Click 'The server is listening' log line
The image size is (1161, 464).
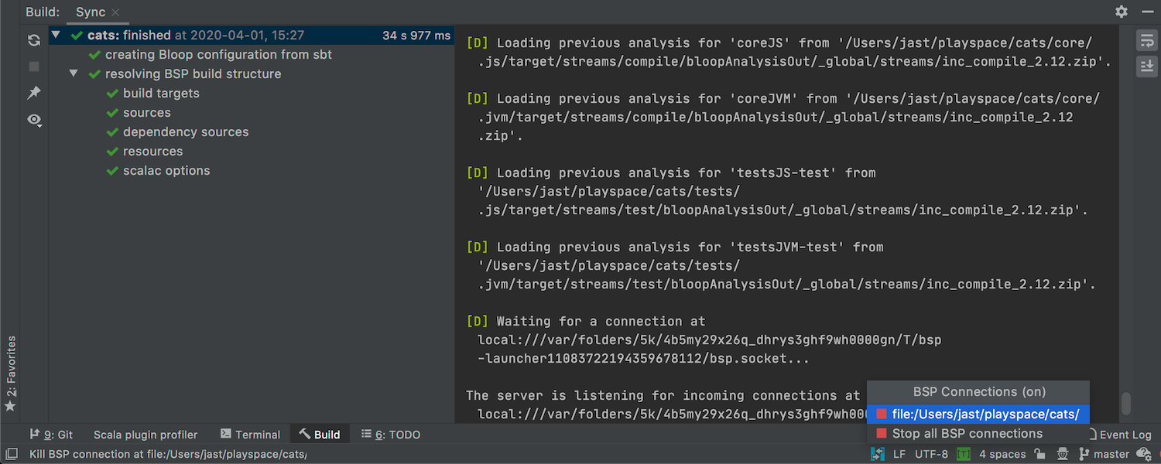(663, 395)
